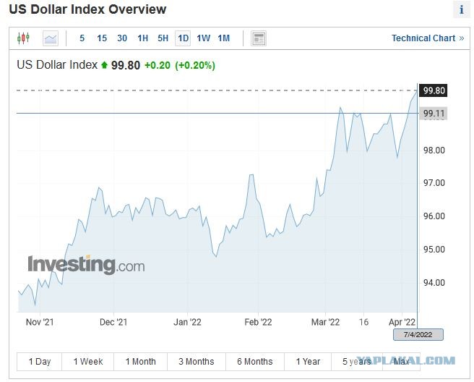Switch to candlestick chart icon
The width and height of the screenshot is (474, 382).
tap(23, 38)
